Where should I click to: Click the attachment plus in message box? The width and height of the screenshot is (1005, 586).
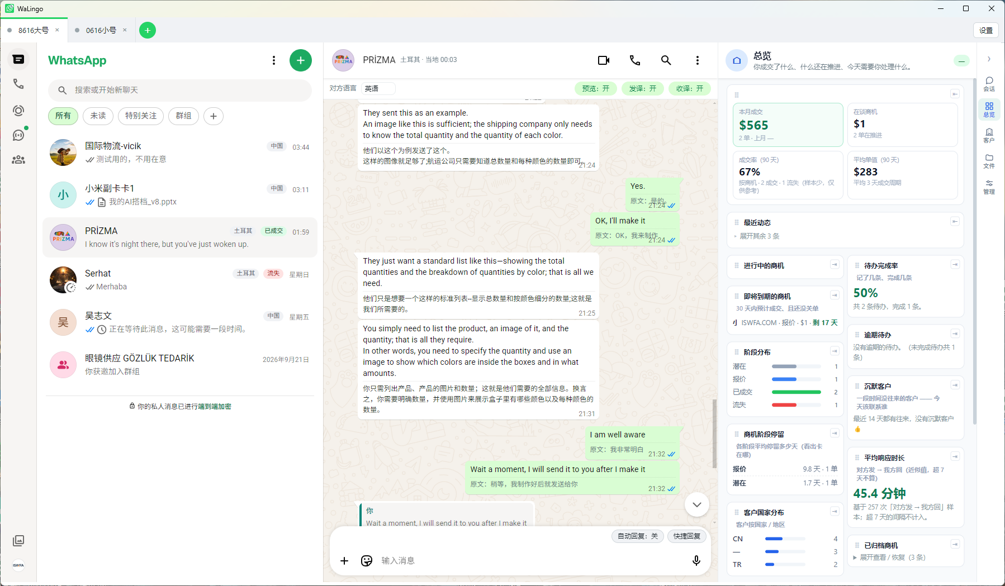[x=344, y=560]
